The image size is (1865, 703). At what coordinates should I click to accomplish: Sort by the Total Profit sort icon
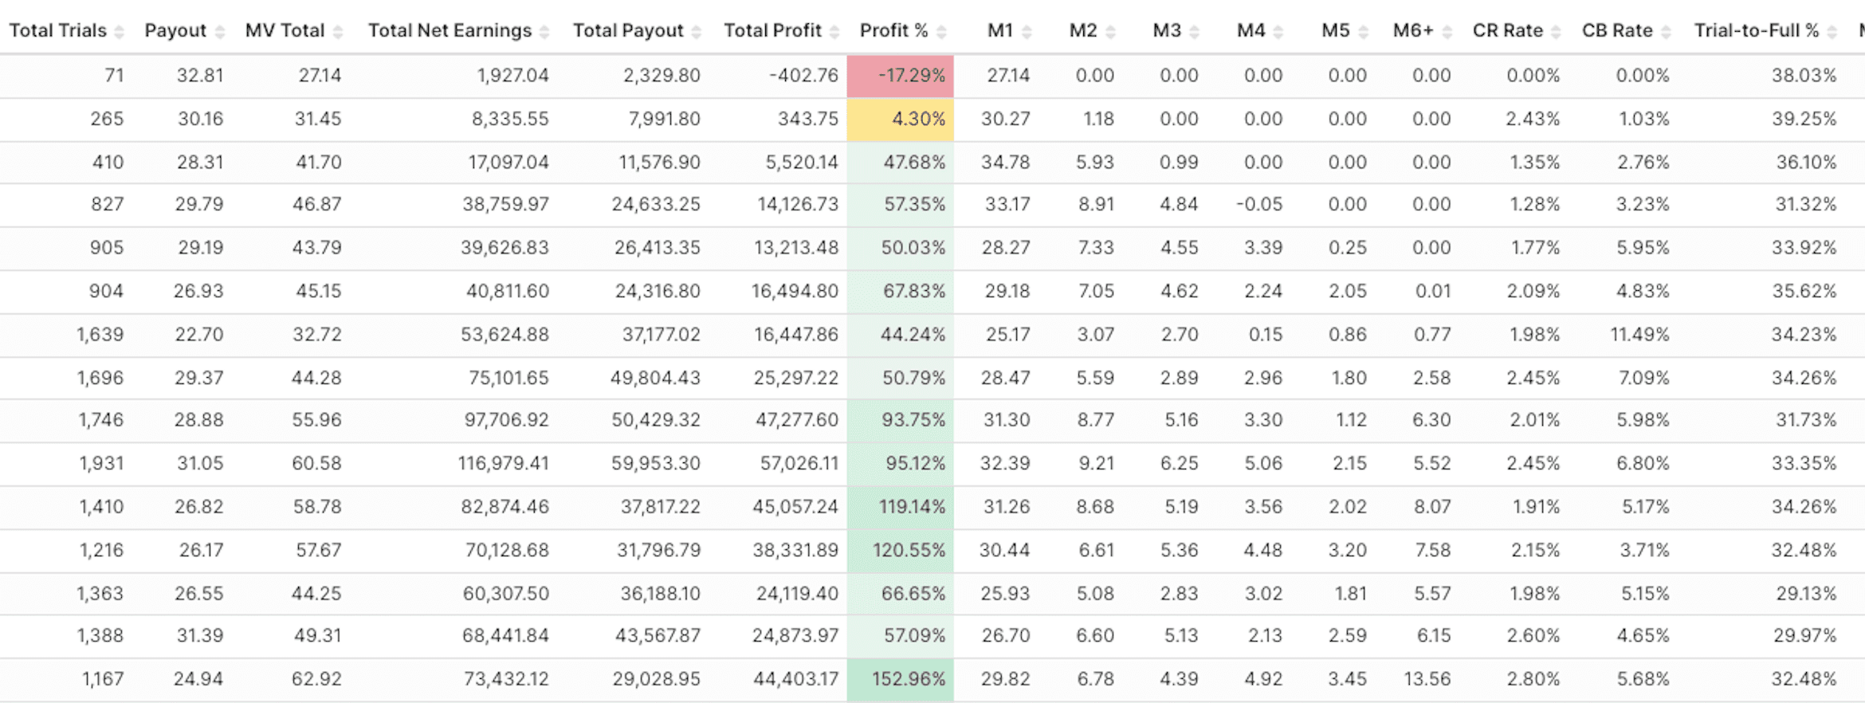pyautogui.click(x=834, y=32)
